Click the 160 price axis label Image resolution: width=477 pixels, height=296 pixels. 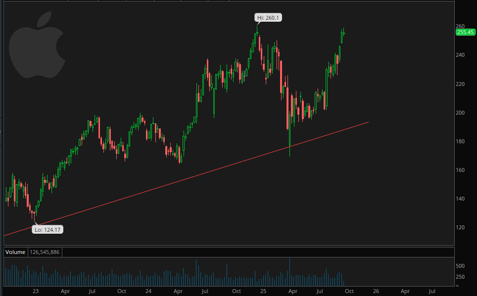(460, 170)
